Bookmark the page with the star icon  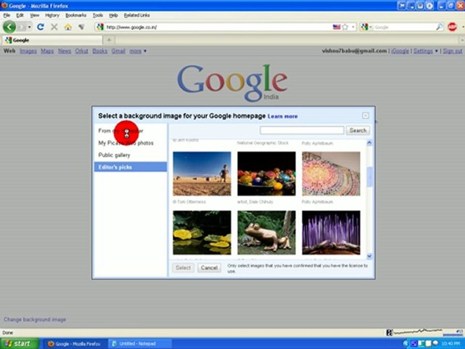pos(345,27)
